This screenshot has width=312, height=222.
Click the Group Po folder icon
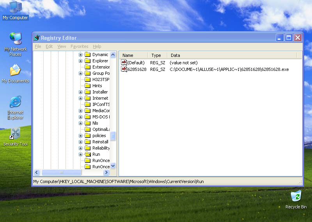[87, 73]
